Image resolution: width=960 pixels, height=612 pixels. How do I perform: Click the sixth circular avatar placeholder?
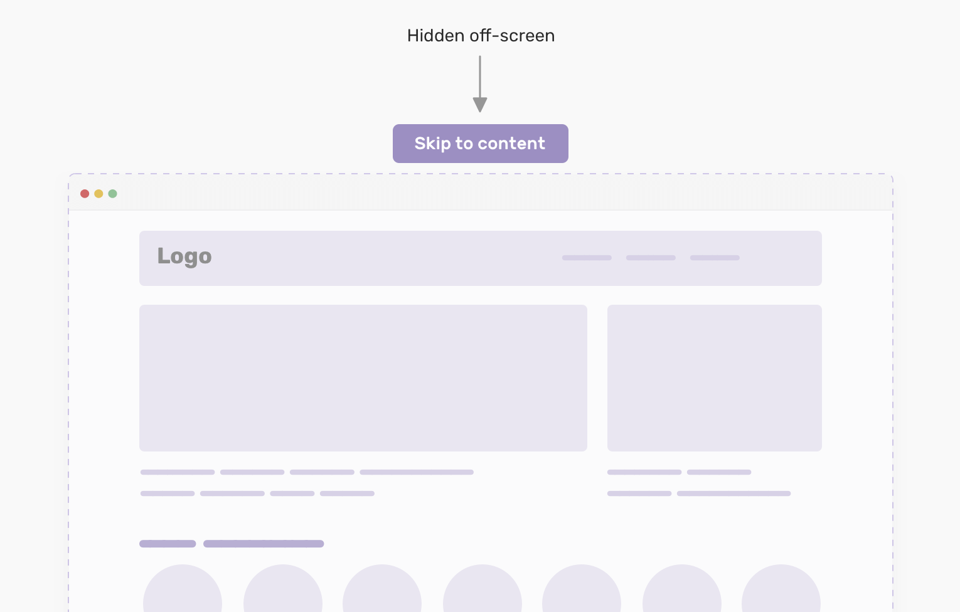click(x=682, y=588)
